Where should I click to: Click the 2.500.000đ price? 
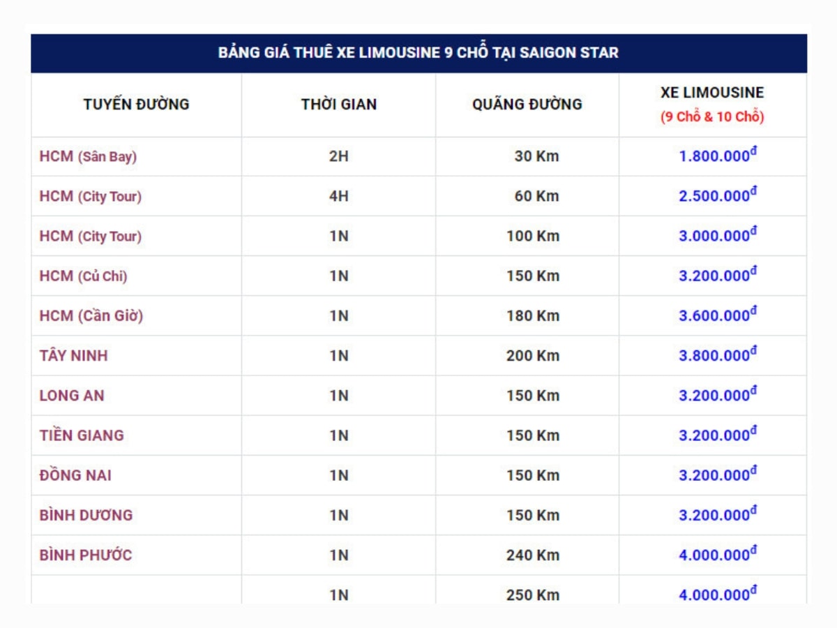tap(718, 195)
